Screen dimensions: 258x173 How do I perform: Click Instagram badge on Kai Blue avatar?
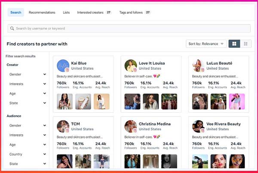point(67,70)
